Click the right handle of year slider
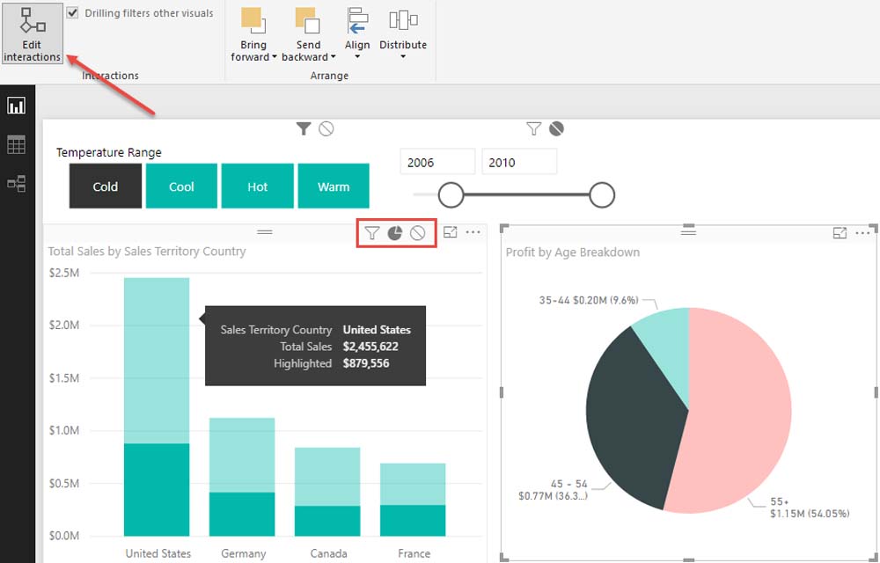Image resolution: width=880 pixels, height=563 pixels. (x=602, y=194)
